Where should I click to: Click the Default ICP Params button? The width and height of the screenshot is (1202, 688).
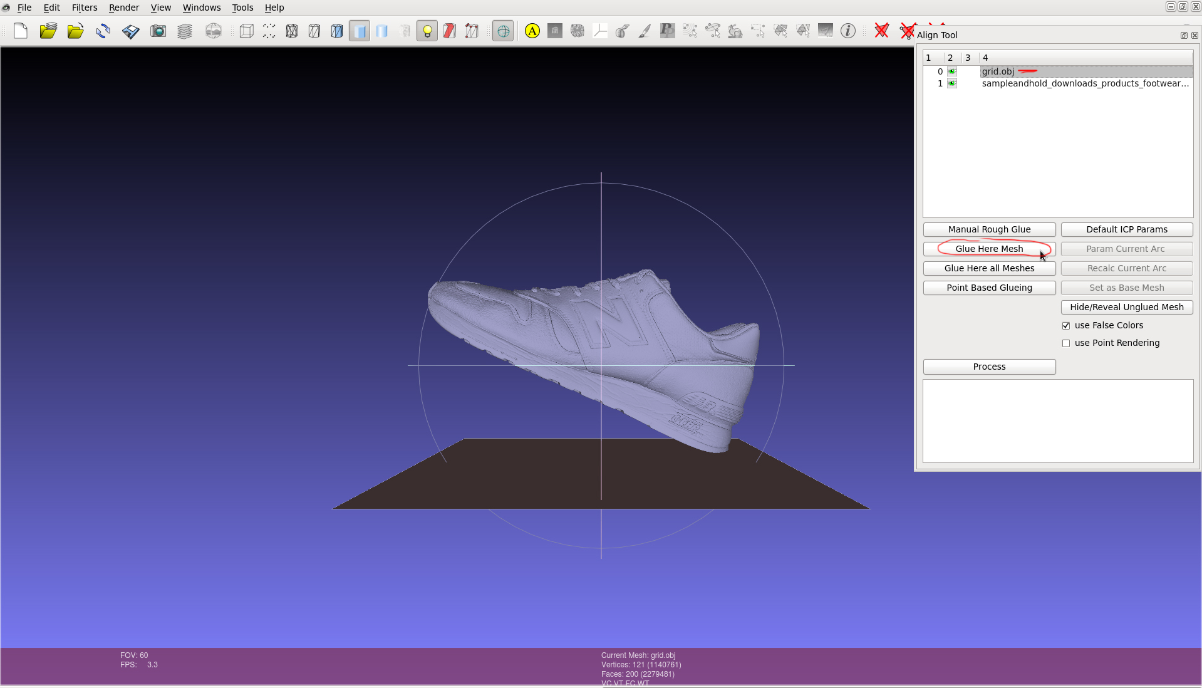pos(1127,229)
